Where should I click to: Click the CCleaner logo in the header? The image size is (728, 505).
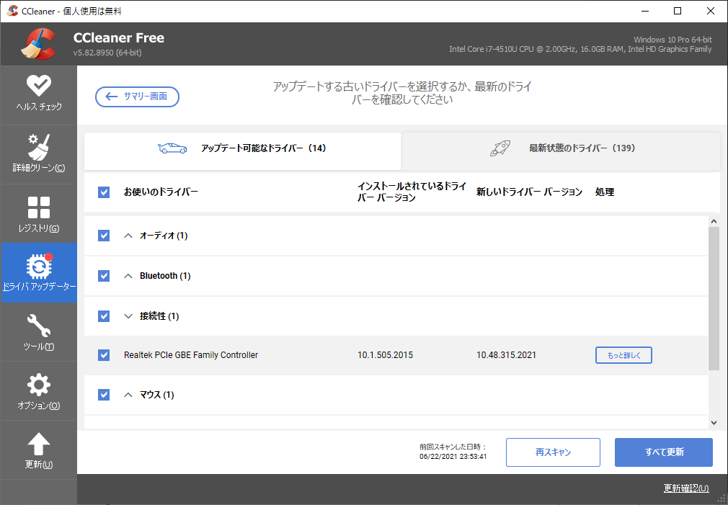(x=41, y=43)
